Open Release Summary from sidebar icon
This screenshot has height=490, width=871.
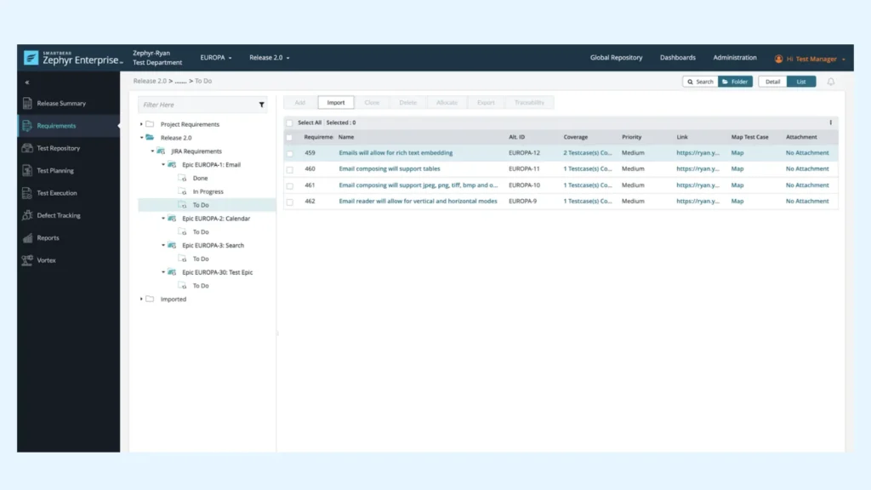click(x=27, y=103)
